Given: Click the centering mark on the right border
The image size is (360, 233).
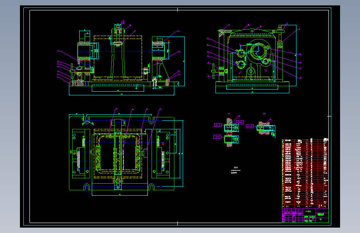Looking at the screenshot, I should (329, 116).
